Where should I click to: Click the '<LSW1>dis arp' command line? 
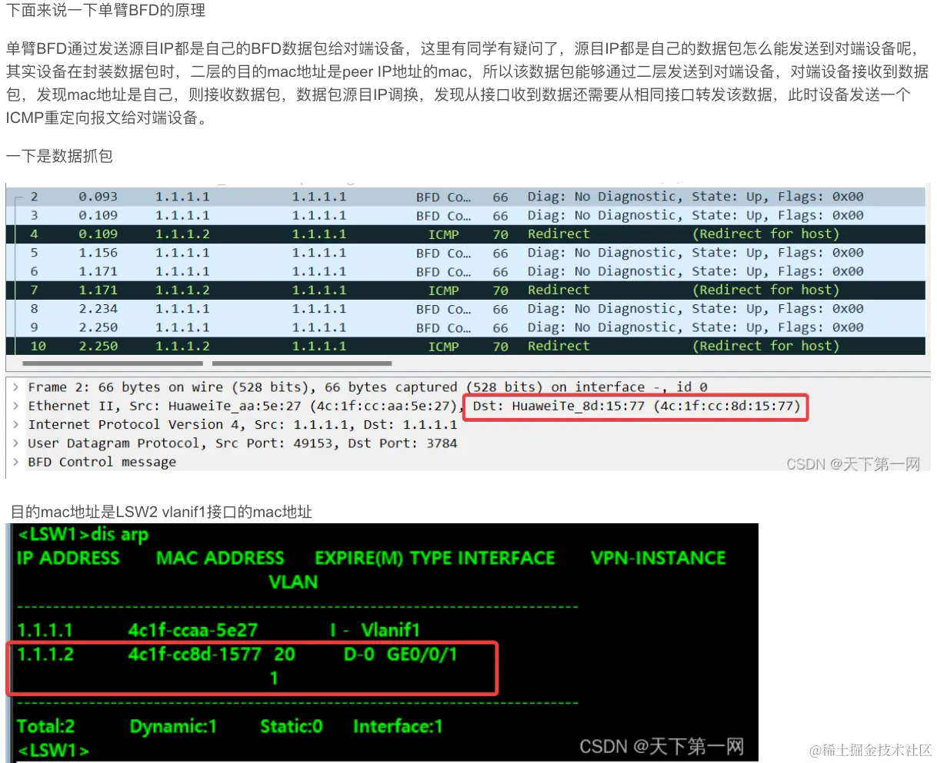coord(83,534)
